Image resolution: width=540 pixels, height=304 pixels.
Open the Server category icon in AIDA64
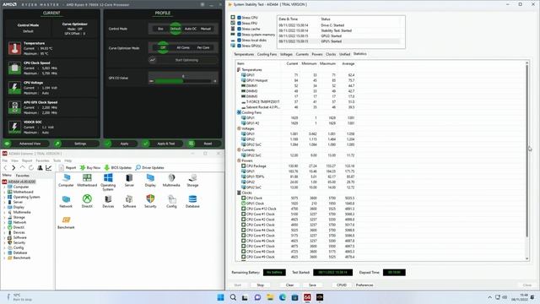coord(129,178)
